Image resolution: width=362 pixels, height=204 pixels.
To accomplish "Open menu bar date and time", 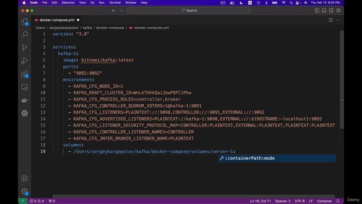I will click(325, 2).
